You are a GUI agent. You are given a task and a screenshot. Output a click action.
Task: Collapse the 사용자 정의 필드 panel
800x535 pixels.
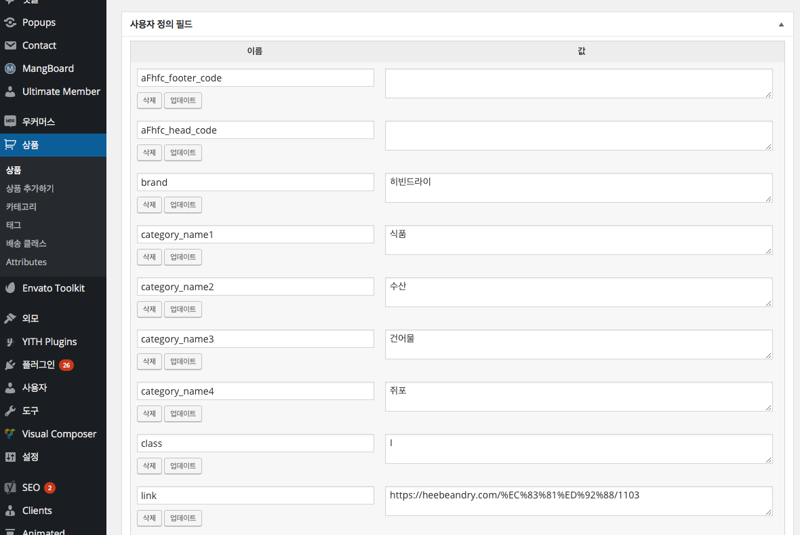click(x=780, y=24)
